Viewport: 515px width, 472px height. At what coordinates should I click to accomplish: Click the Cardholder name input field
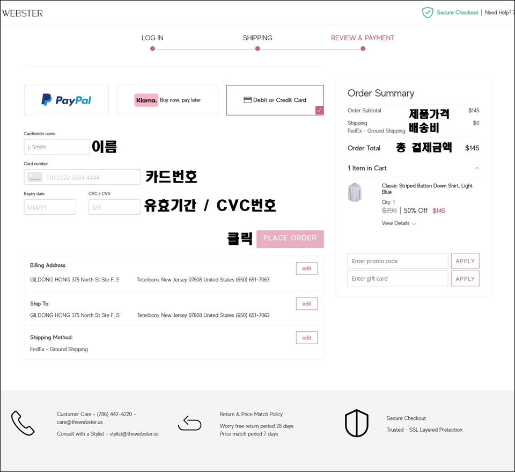[x=56, y=147]
